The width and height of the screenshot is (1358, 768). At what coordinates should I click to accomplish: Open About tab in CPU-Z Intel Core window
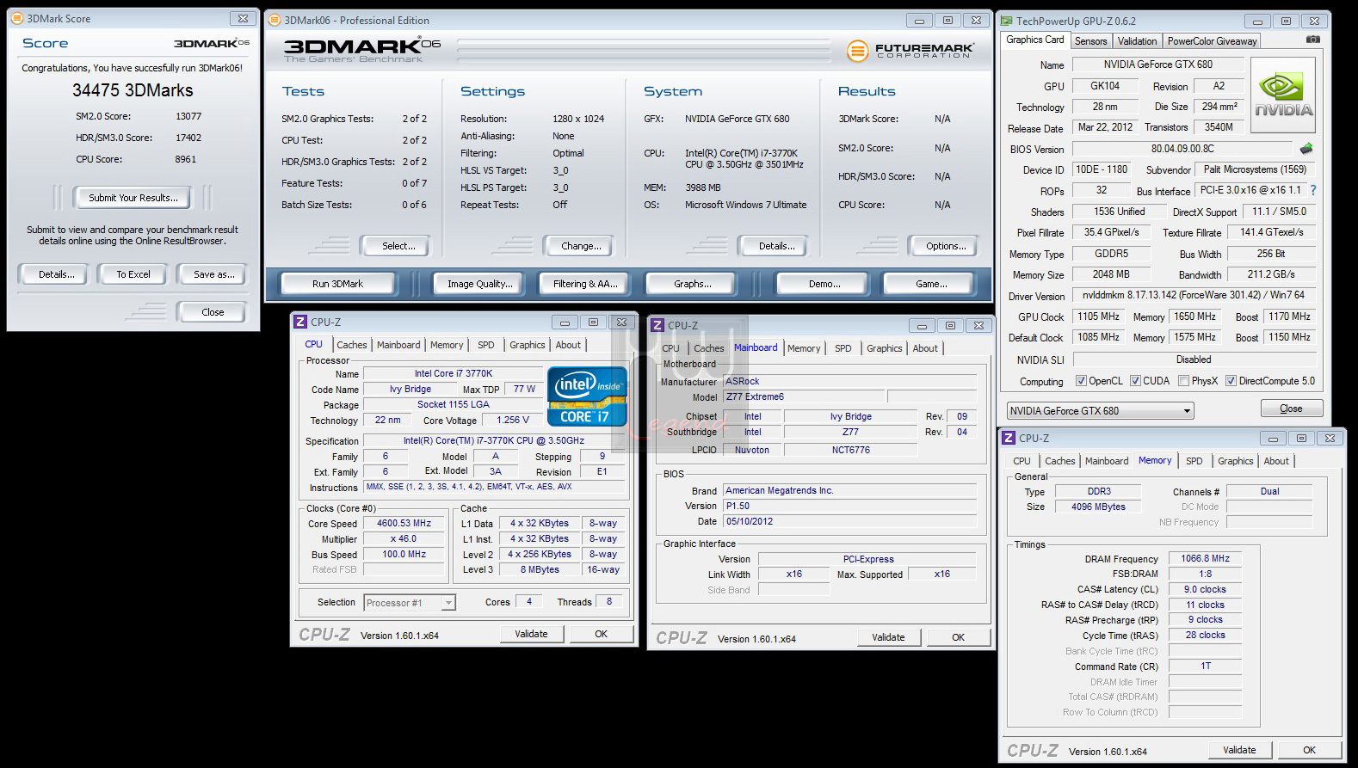pos(567,345)
